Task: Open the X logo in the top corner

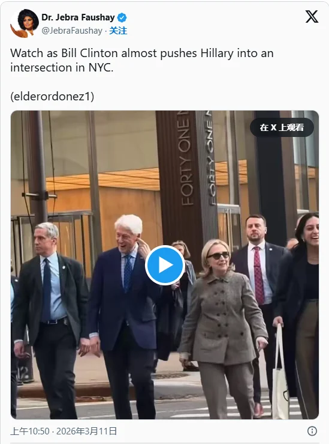Action: 312,17
